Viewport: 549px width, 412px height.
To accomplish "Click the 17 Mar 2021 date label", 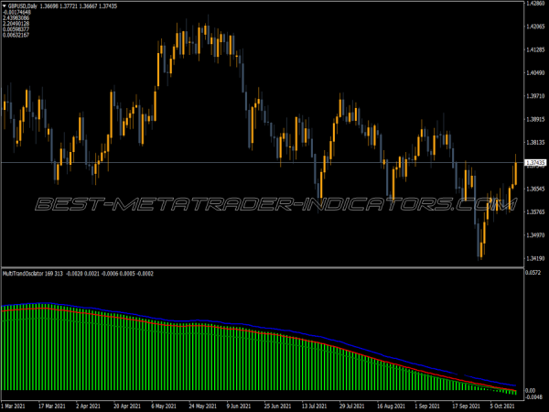I will (x=57, y=404).
